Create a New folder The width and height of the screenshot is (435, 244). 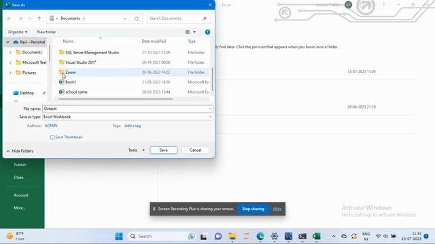[x=46, y=32]
